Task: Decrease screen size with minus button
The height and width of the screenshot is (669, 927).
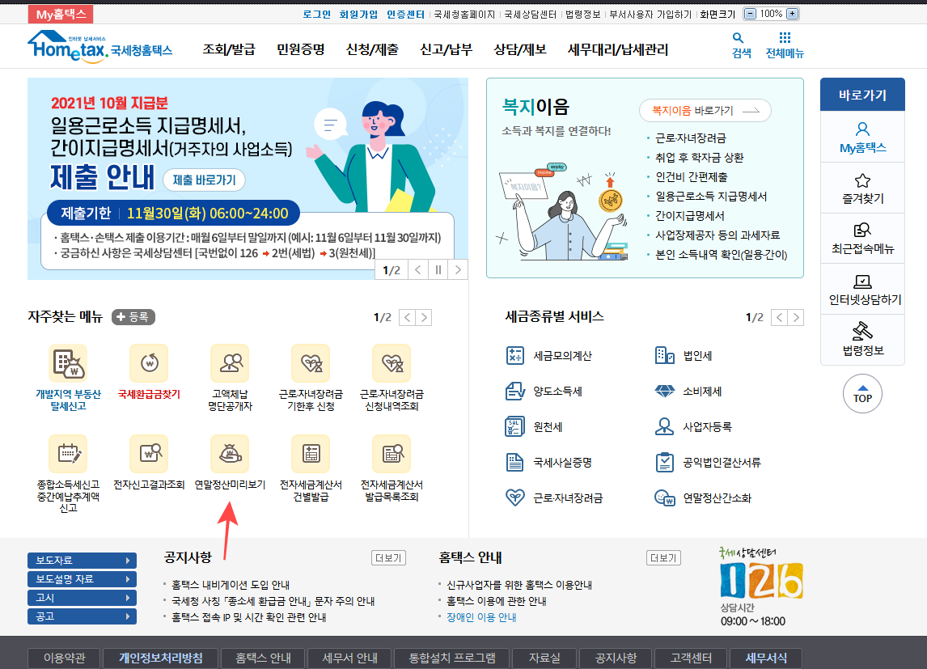Action: click(750, 14)
